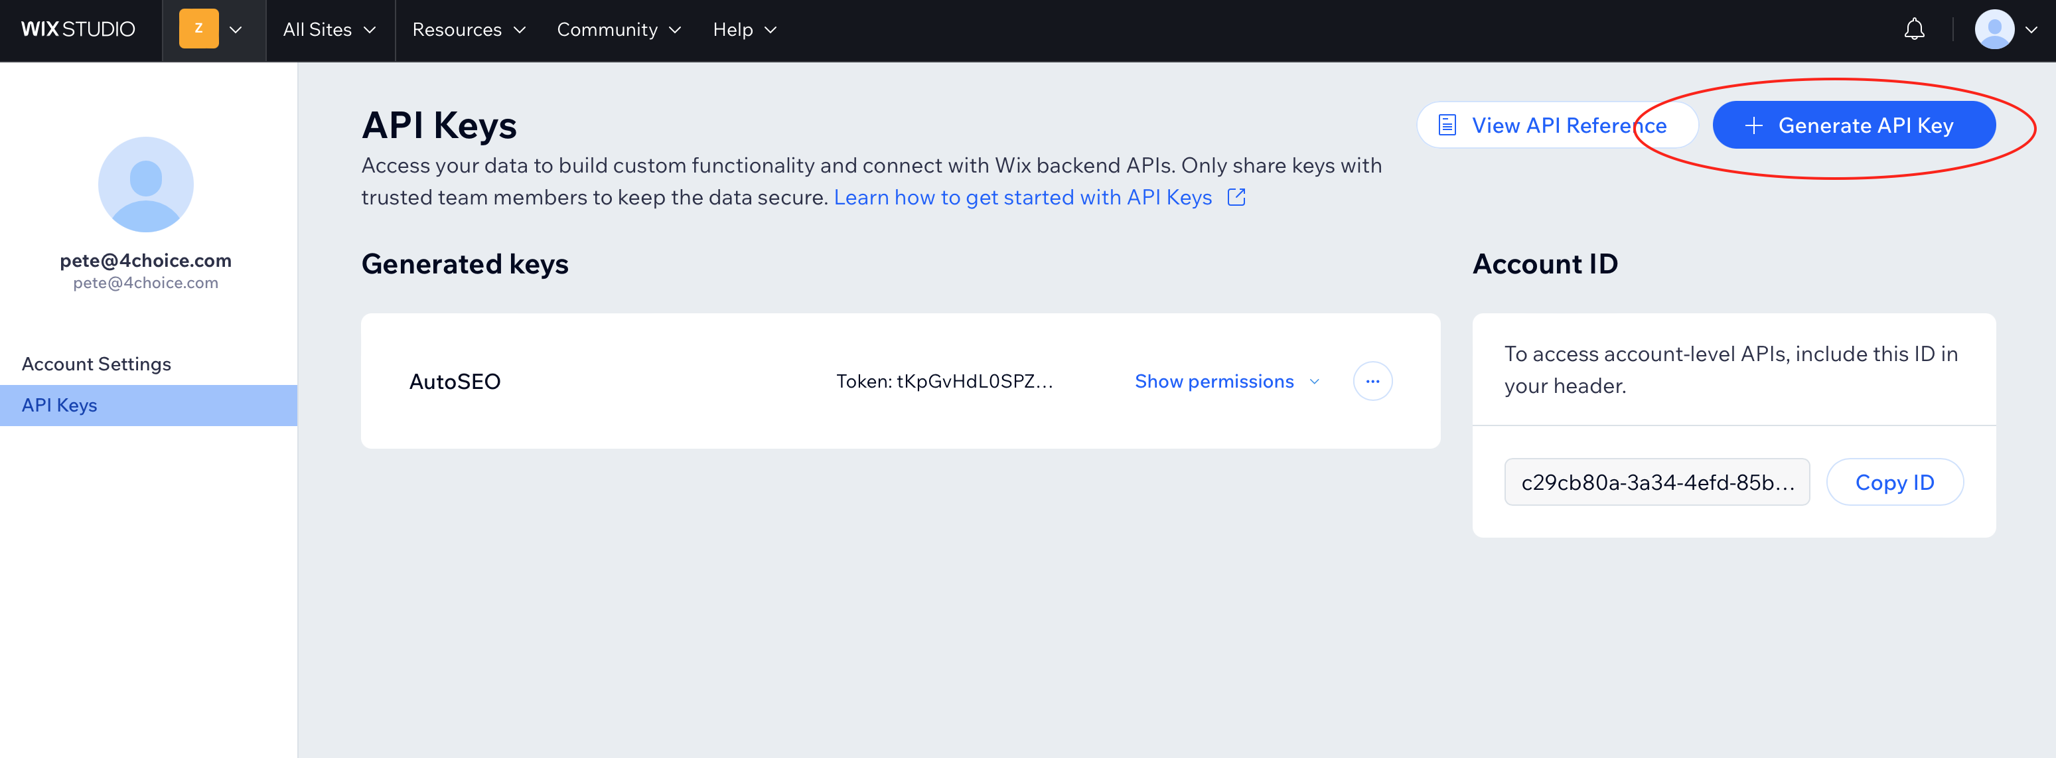Viewport: 2056px width, 758px height.
Task: Copy the Account ID with Copy ID
Action: point(1895,481)
